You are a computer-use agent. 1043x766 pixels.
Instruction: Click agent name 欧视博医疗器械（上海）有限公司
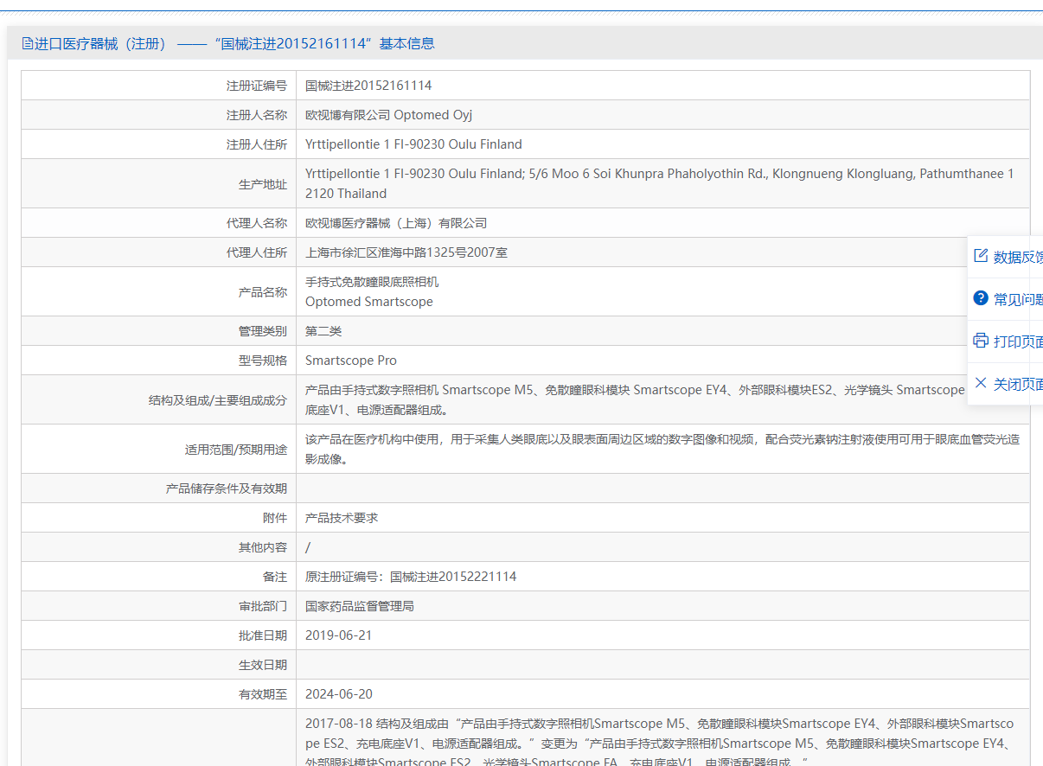tap(396, 223)
